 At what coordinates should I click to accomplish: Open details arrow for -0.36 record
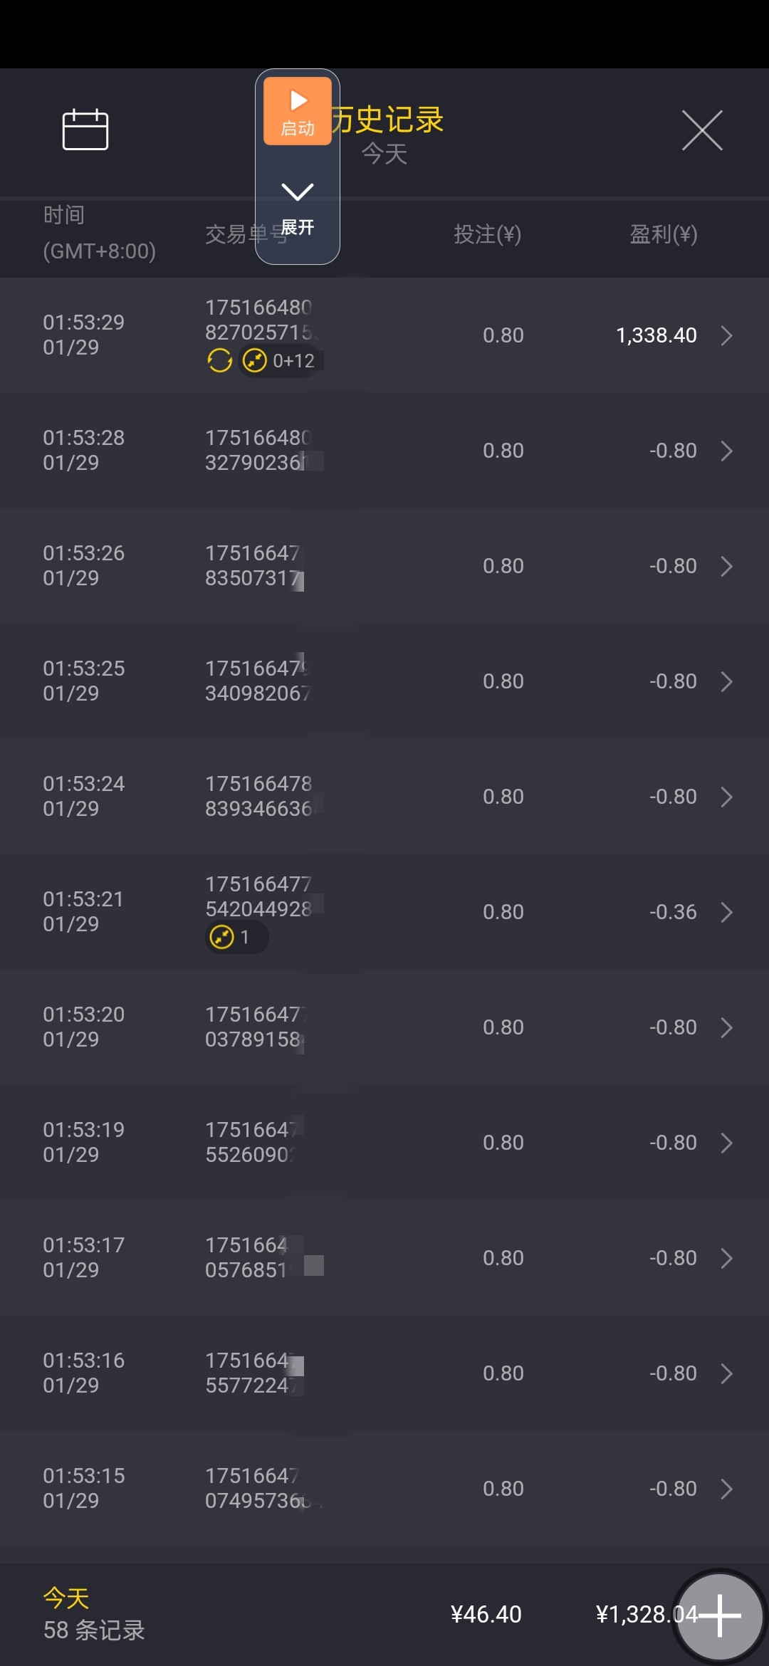pos(726,912)
